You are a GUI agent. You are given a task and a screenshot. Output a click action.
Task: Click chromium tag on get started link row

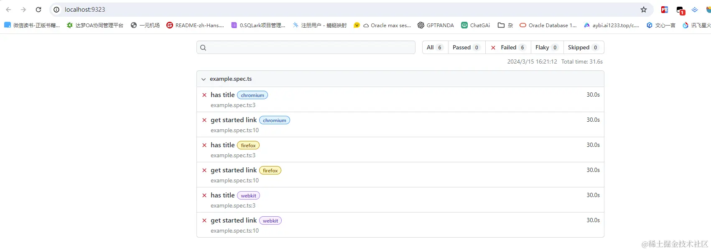click(275, 120)
